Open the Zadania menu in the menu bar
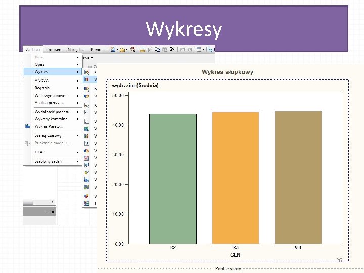Image resolution: width=364 pixels, height=273 pixels. point(33,49)
